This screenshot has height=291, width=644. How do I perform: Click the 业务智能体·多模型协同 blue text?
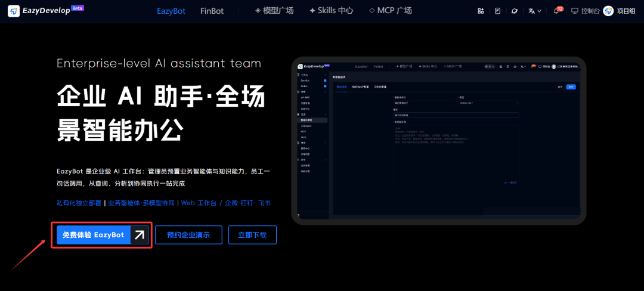point(141,203)
